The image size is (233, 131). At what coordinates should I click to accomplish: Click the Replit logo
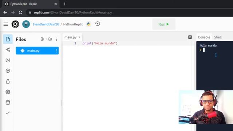pyautogui.click(x=15, y=24)
